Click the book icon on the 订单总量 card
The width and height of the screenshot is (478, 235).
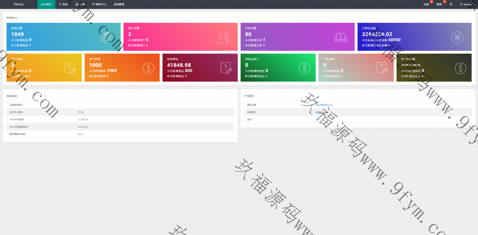point(341,37)
